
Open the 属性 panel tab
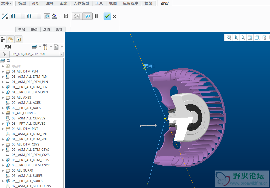tap(59, 29)
